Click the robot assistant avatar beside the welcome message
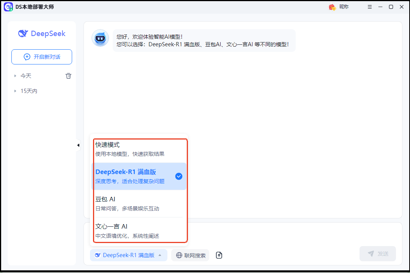The width and height of the screenshot is (410, 273). pyautogui.click(x=100, y=38)
